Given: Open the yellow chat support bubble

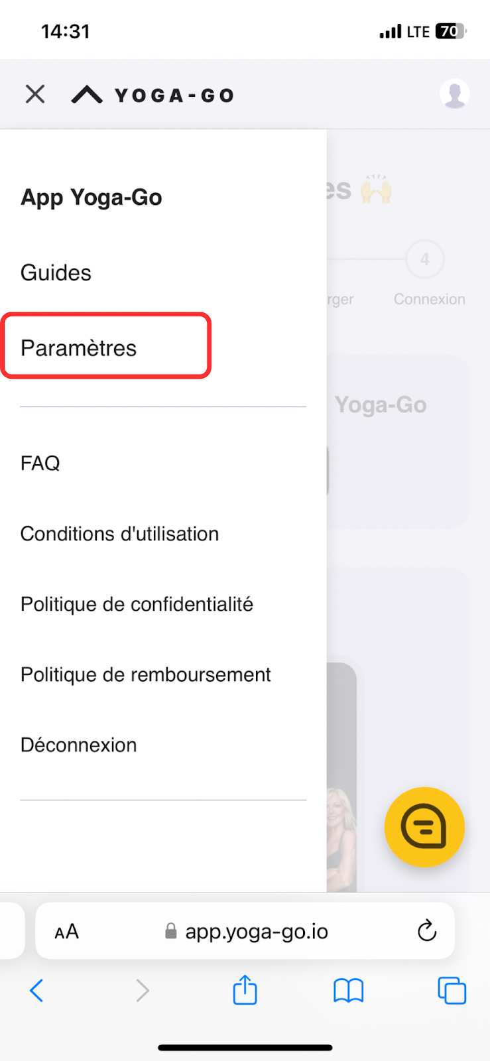Looking at the screenshot, I should pos(424,827).
